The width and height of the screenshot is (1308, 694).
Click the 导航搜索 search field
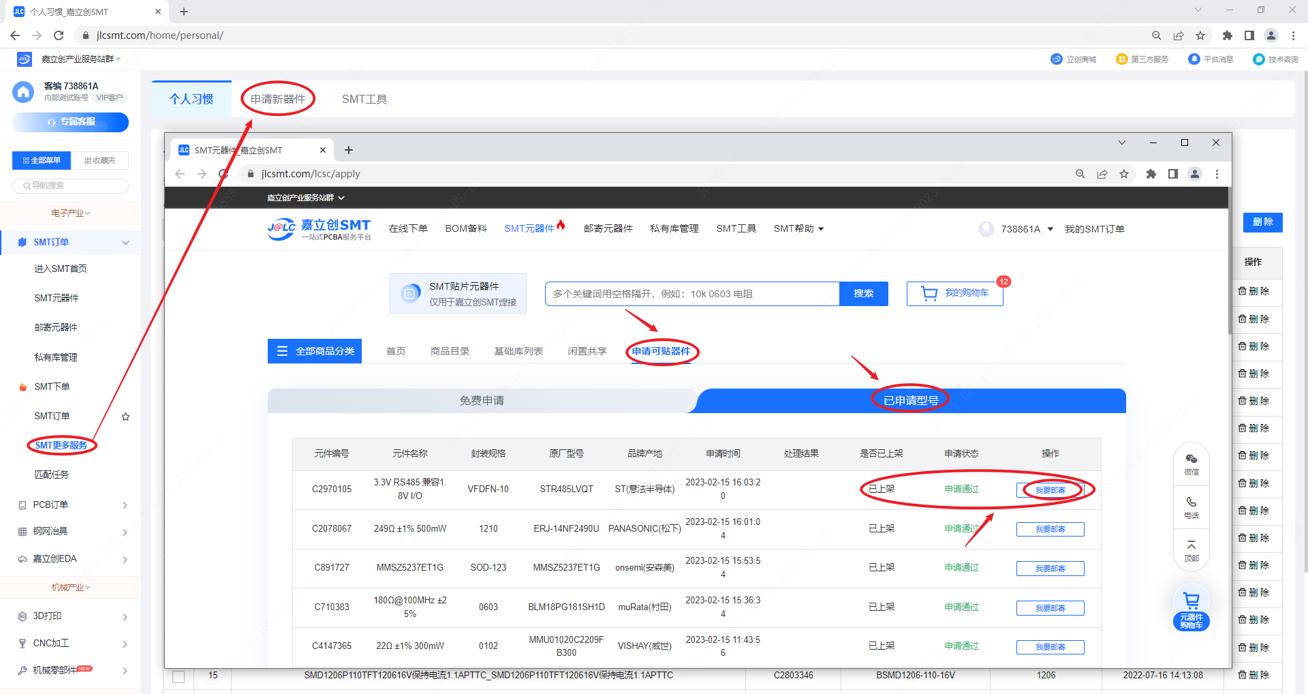tap(71, 185)
